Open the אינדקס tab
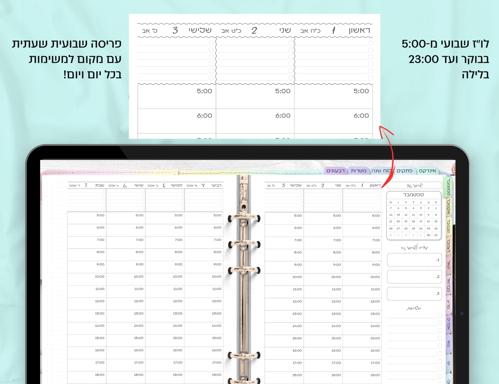499x384 pixels. (x=427, y=171)
